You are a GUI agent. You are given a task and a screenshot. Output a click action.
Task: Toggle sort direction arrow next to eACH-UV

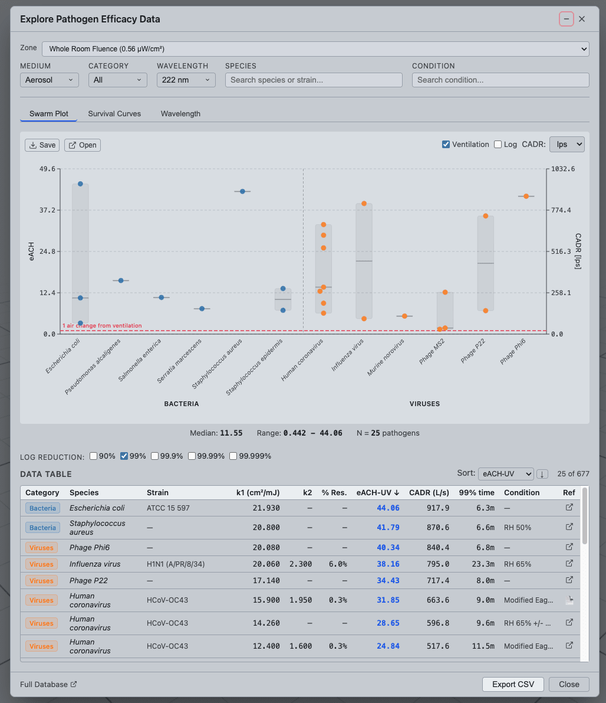pos(542,474)
